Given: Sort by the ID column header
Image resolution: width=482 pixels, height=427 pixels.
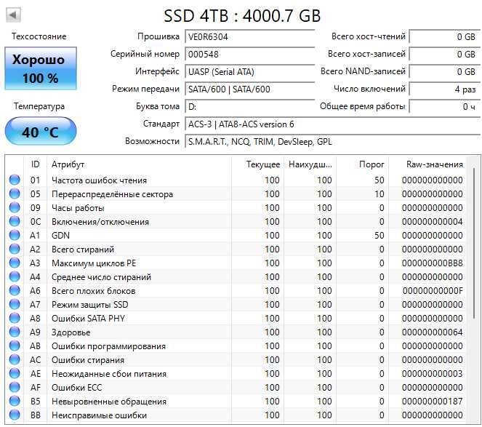Looking at the screenshot, I should pos(35,164).
